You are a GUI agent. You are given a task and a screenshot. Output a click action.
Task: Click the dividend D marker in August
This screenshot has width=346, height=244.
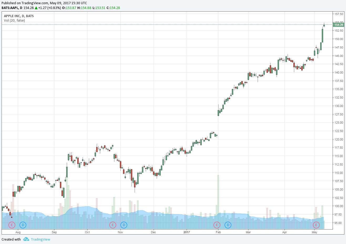click(23, 225)
